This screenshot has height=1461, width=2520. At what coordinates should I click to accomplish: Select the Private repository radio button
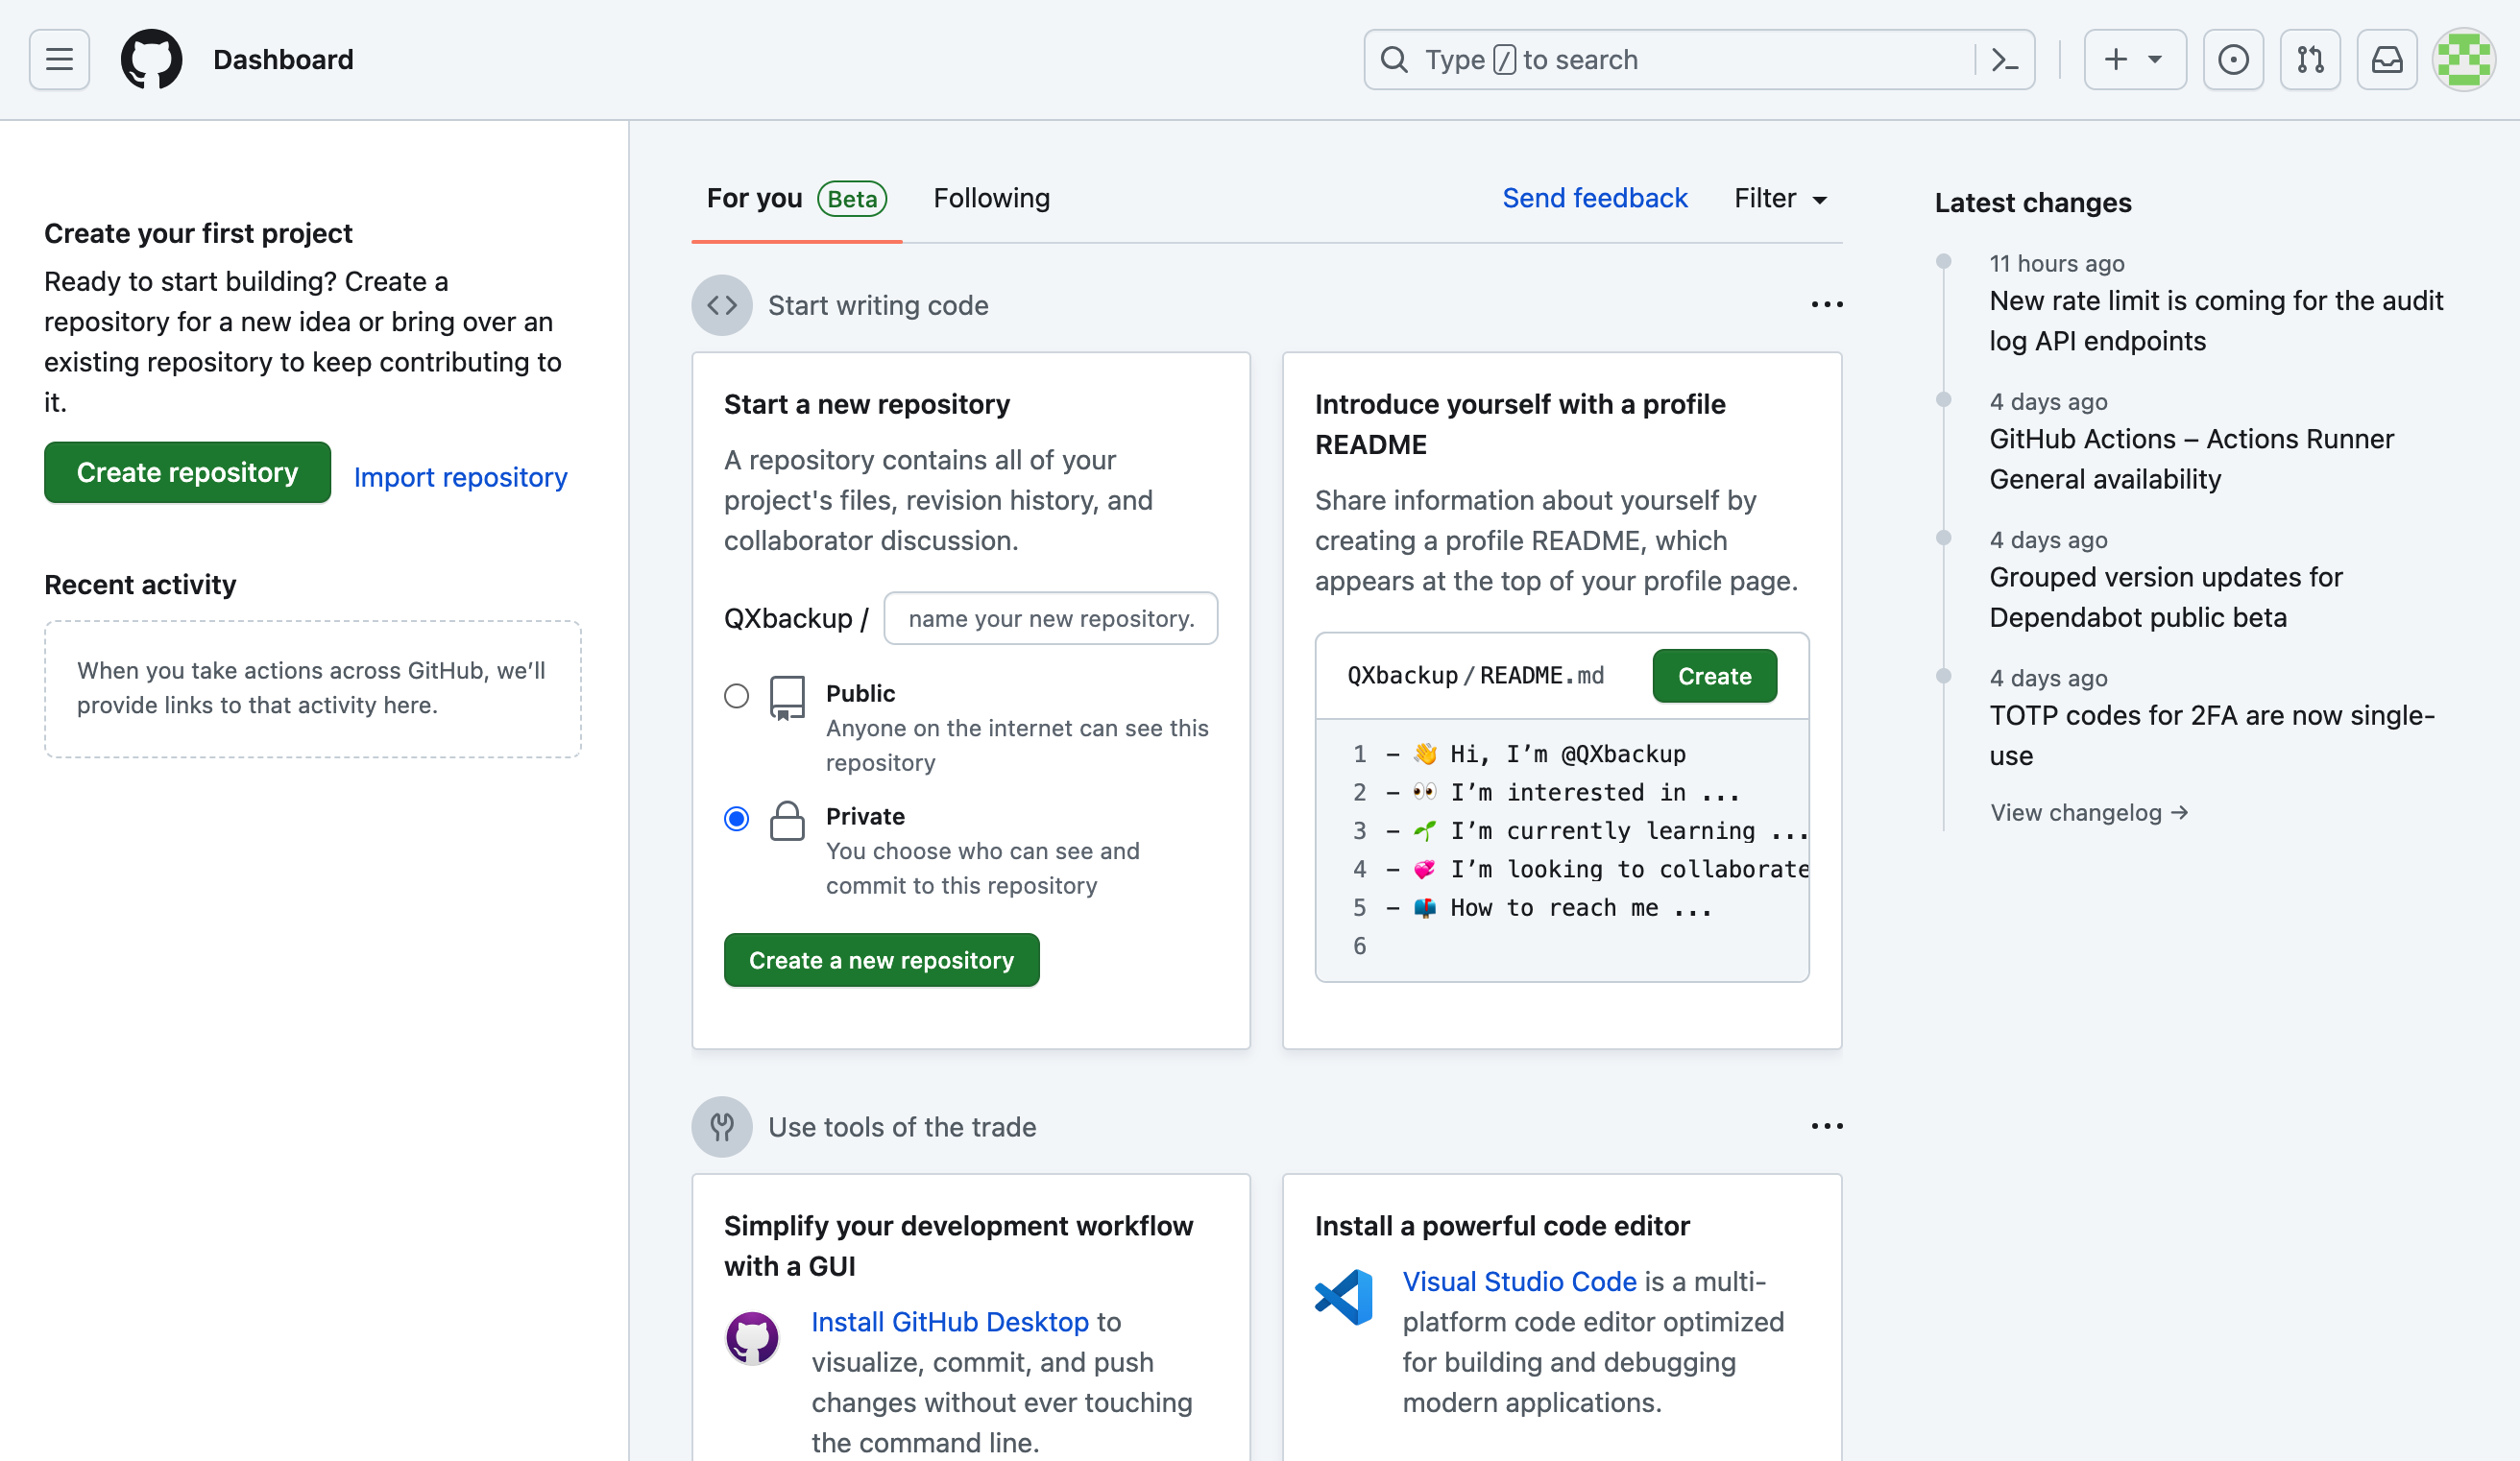tap(738, 818)
